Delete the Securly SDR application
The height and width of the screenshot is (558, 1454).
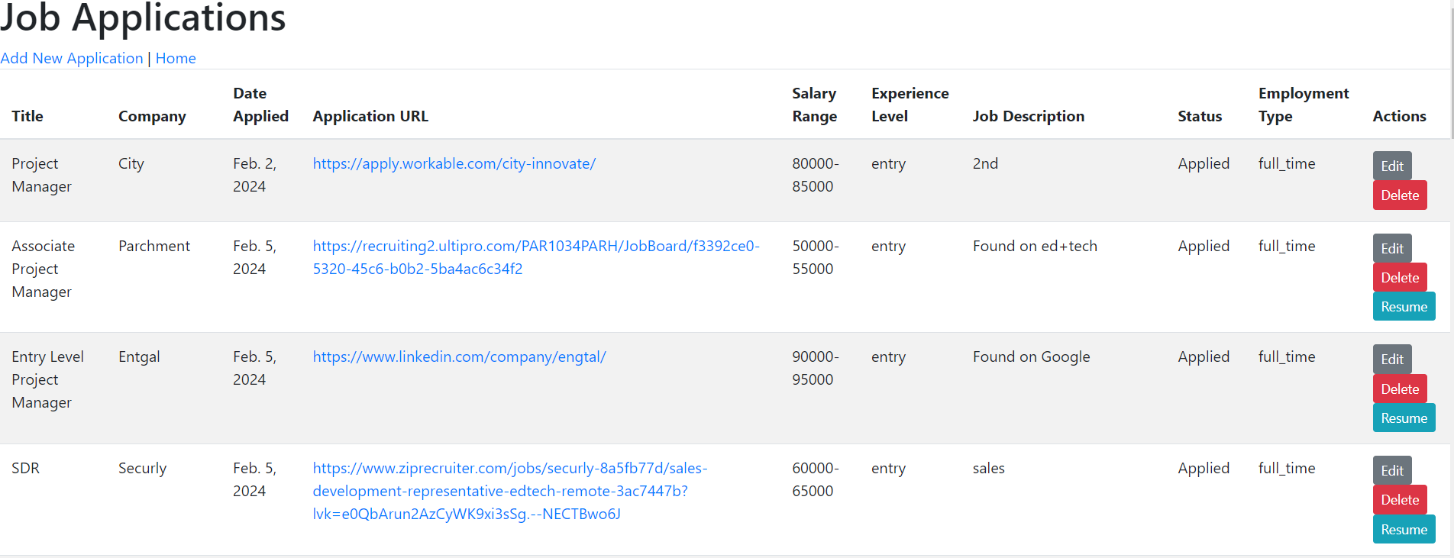point(1399,500)
